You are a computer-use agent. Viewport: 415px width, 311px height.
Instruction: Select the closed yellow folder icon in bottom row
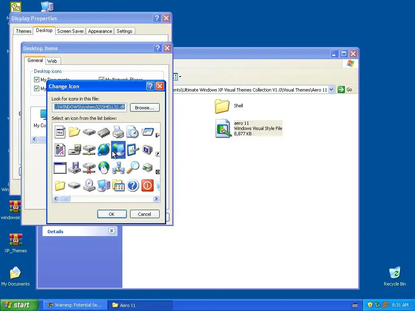pos(60,185)
